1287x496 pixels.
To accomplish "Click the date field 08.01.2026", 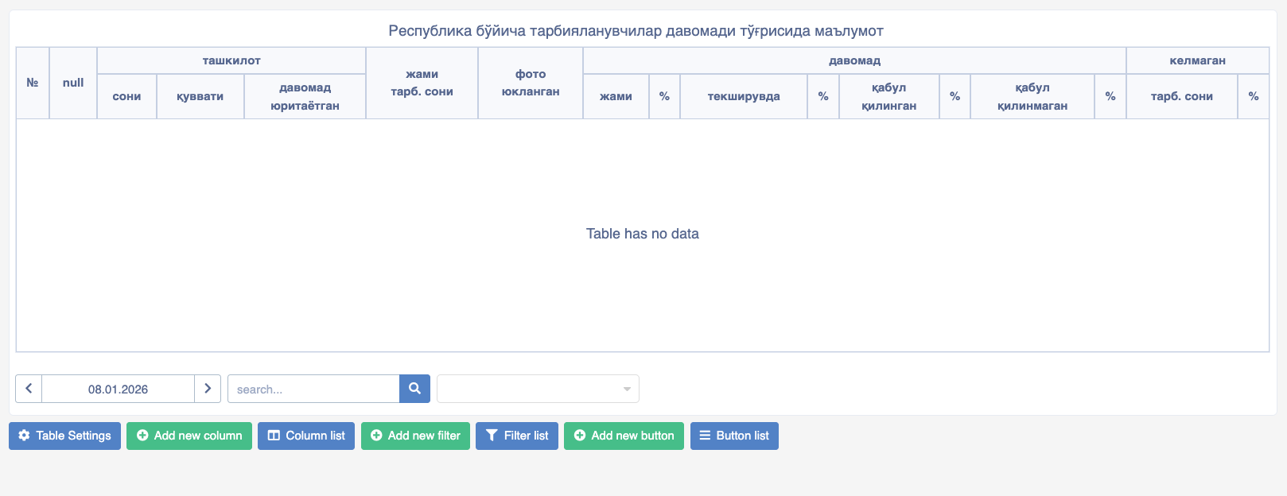I will pos(118,389).
